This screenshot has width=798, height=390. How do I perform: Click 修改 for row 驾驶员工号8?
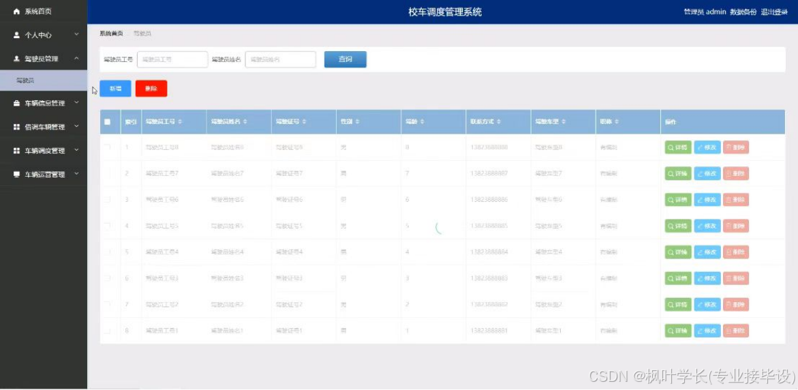[707, 148]
